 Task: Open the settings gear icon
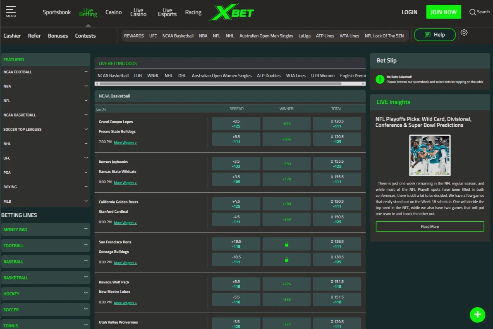(x=464, y=33)
